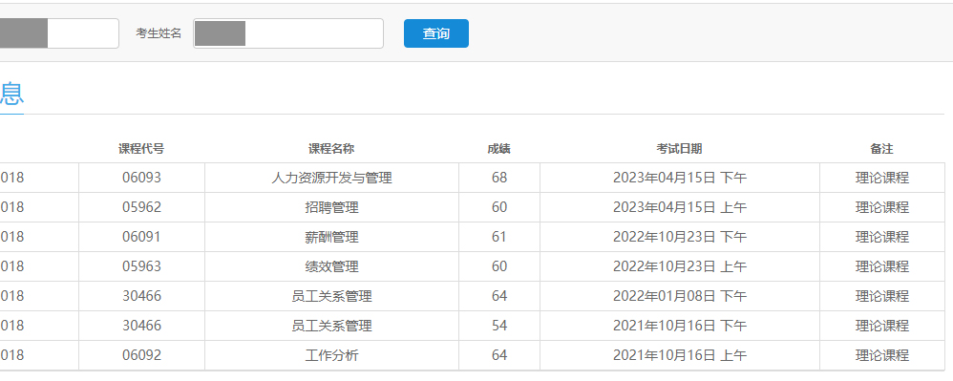
Task: Select the 成绩 column header
Action: [x=499, y=149]
